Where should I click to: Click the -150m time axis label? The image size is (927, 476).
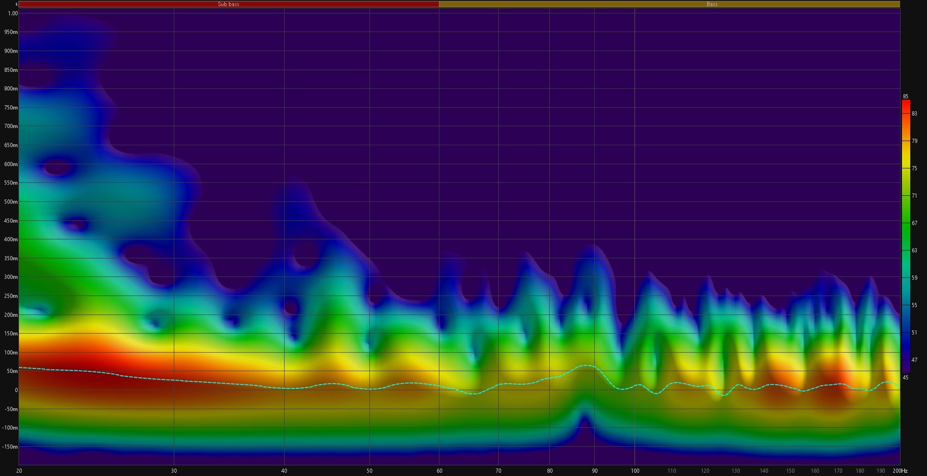tap(9, 447)
